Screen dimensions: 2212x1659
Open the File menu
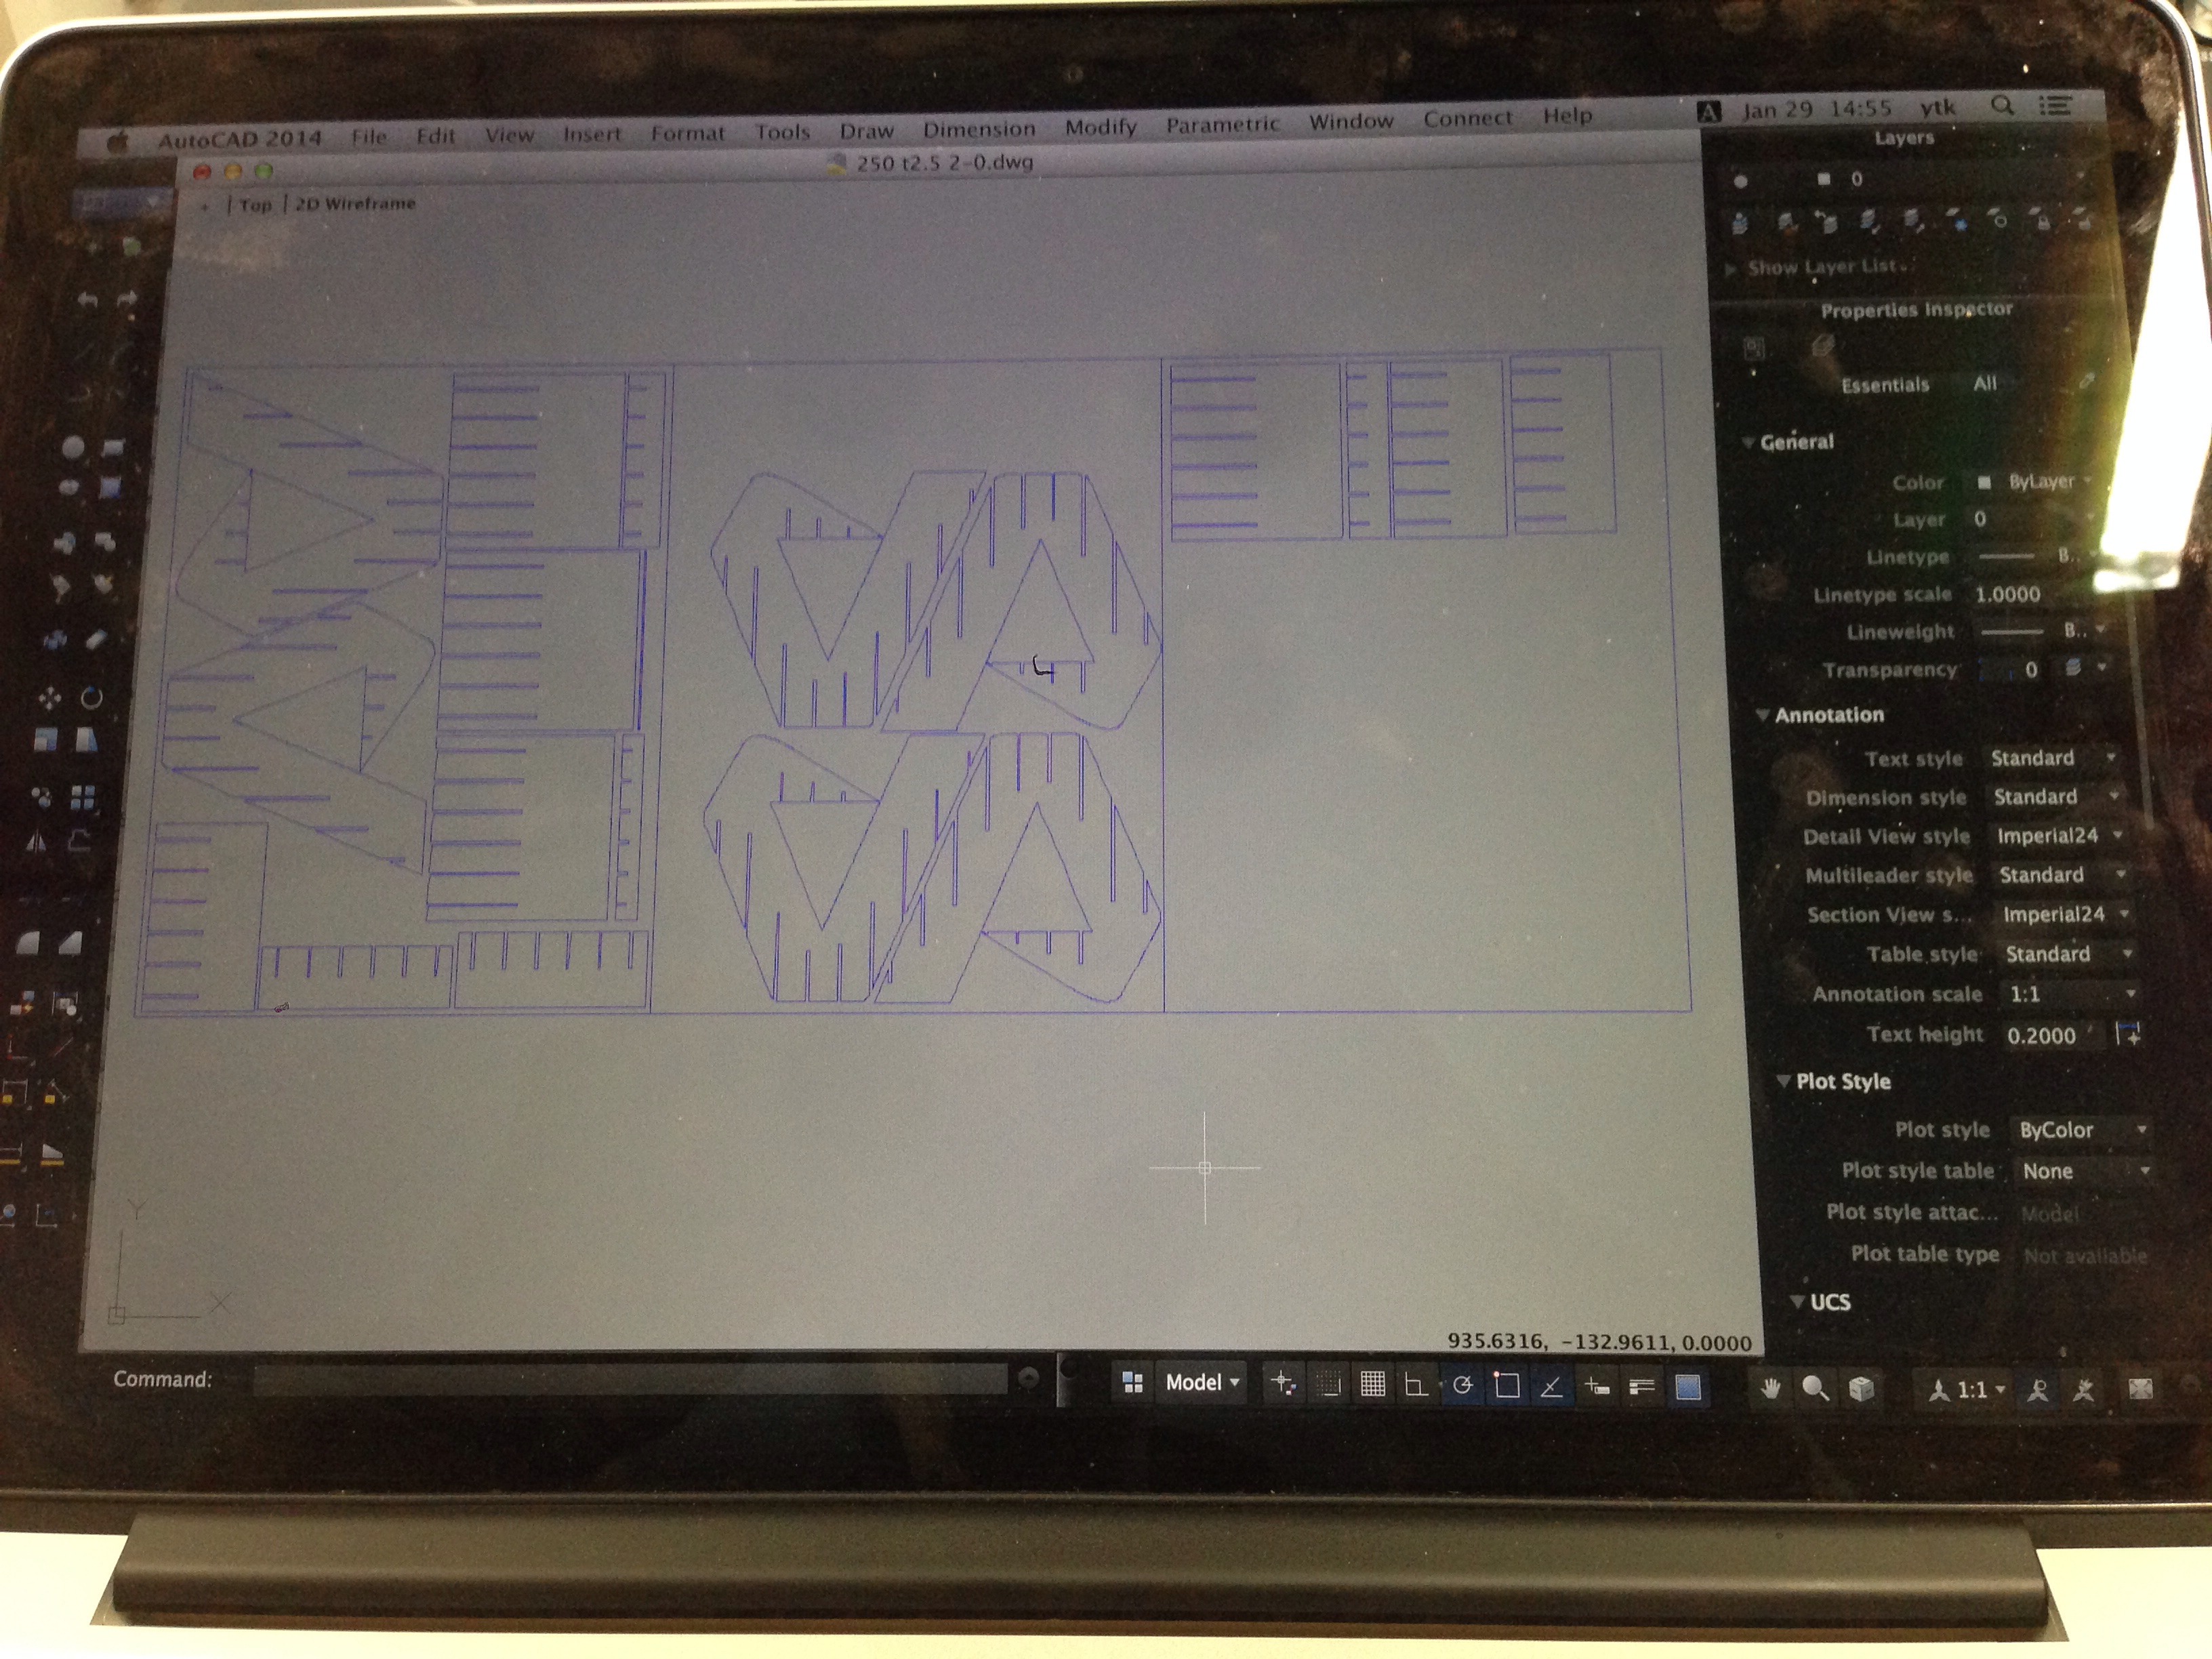pyautogui.click(x=369, y=137)
